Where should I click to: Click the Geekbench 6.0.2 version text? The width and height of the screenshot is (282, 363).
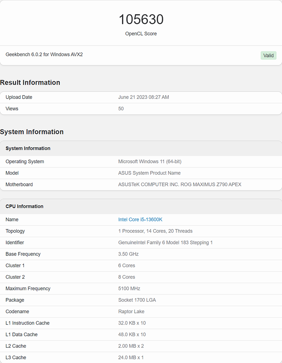tap(44, 54)
